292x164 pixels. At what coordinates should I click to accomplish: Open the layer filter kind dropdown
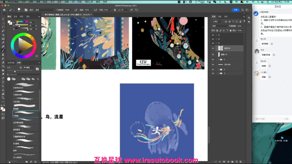217,22
